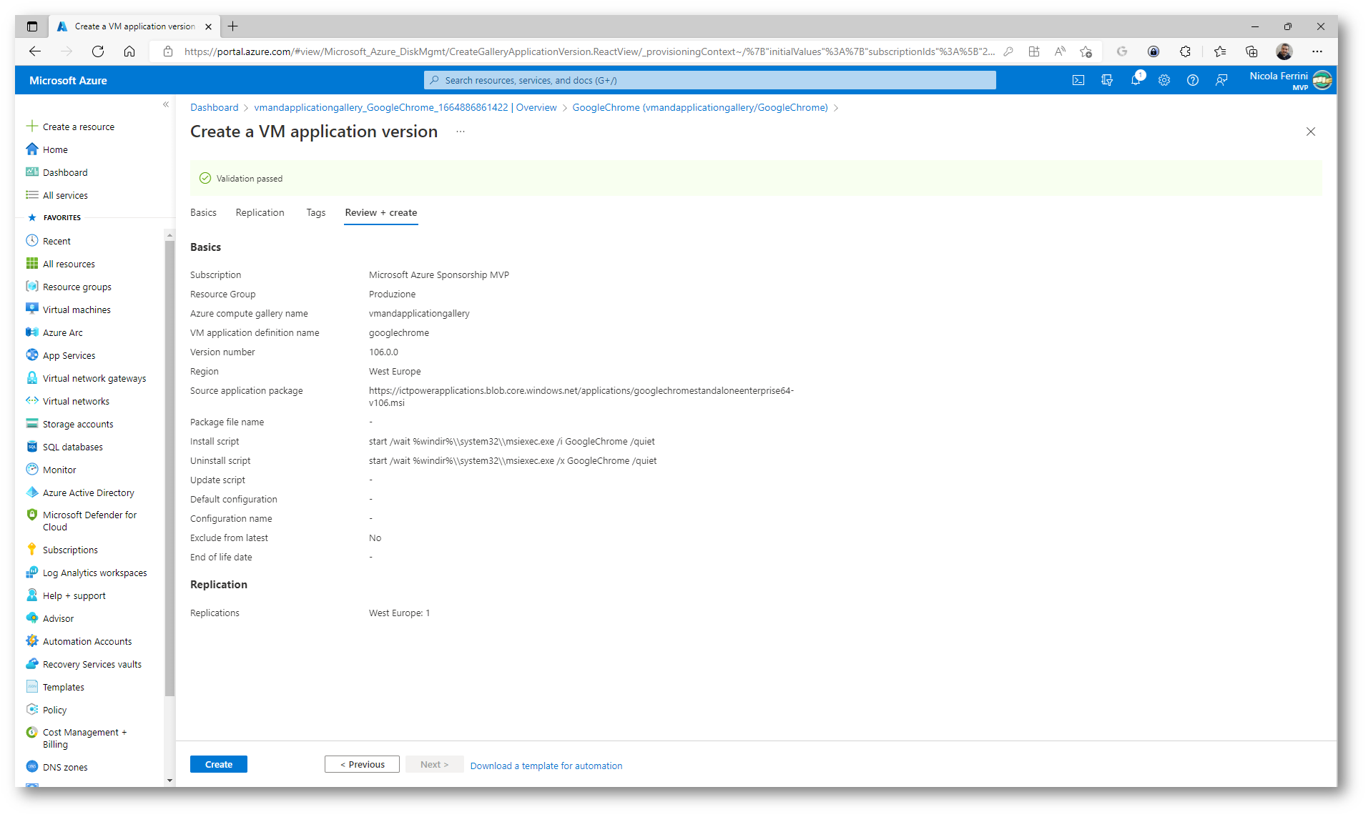Click the sidebar scrollbar down arrow
The width and height of the screenshot is (1368, 817).
[x=169, y=780]
